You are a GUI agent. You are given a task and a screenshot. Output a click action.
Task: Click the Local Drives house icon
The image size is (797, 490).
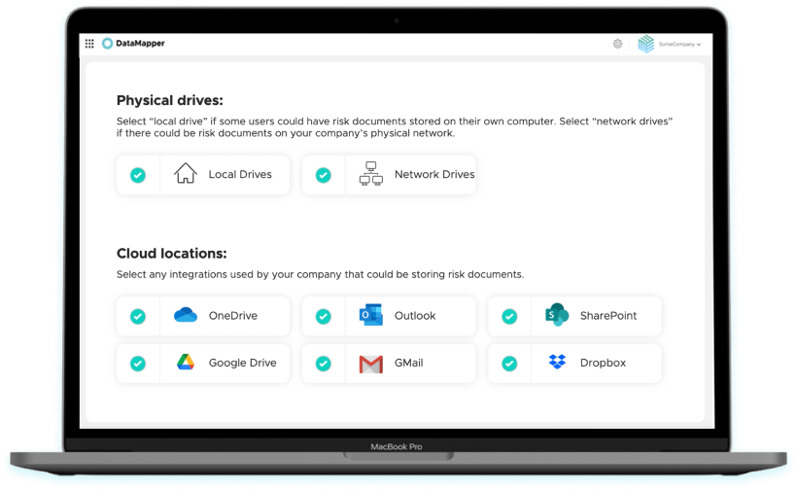186,173
